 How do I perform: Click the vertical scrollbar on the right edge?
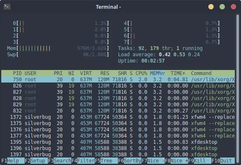[x=238, y=86]
